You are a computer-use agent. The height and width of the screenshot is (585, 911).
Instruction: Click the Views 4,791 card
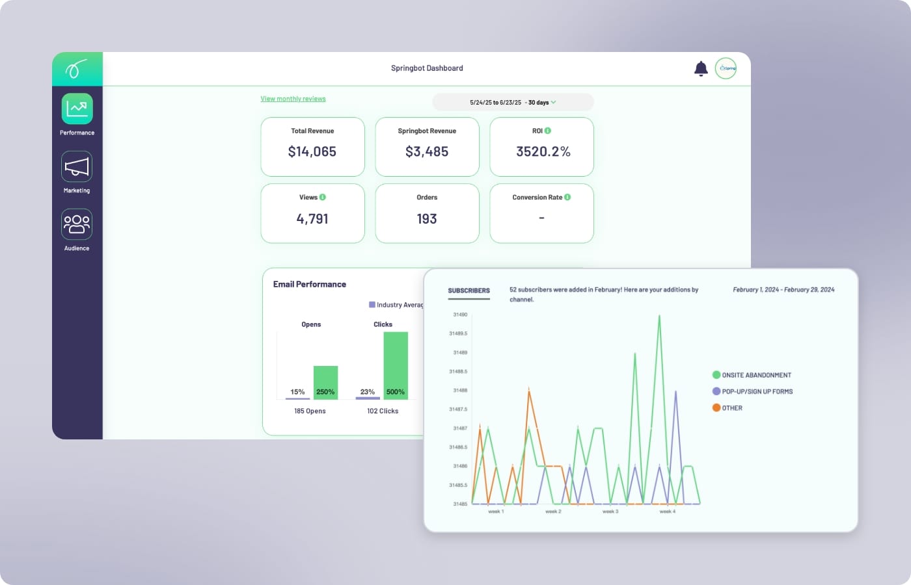pos(312,213)
